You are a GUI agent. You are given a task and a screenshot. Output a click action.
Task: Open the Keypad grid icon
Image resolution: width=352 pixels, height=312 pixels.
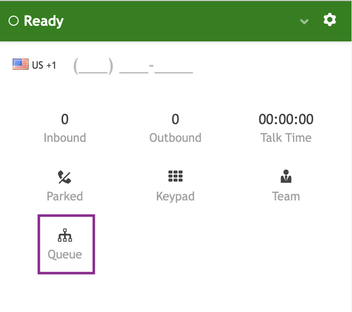[175, 176]
